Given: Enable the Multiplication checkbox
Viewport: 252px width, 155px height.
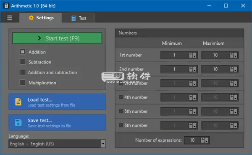Looking at the screenshot, I should [23, 83].
